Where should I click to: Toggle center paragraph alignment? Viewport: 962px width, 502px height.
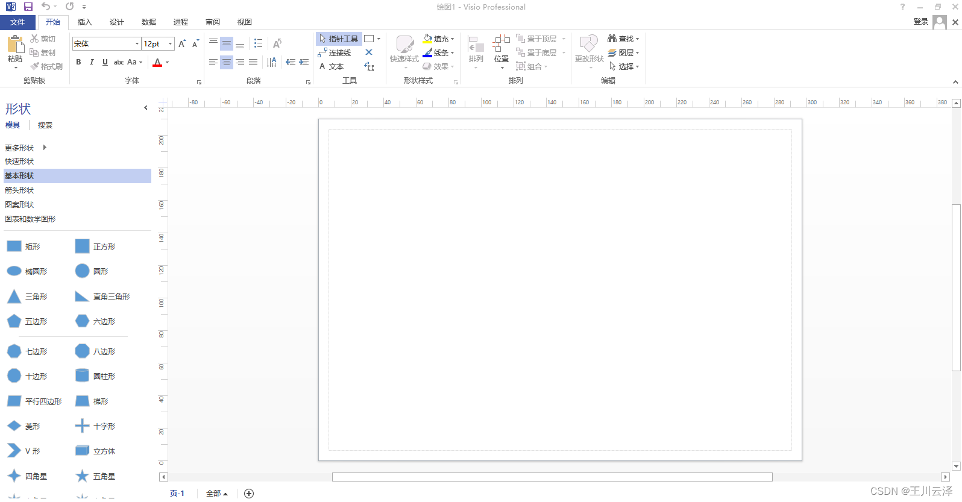(x=227, y=62)
